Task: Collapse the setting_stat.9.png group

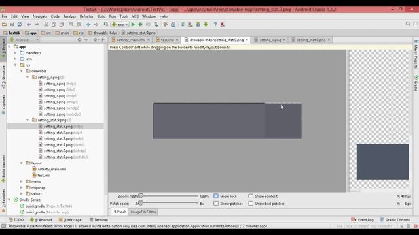Action: tap(27, 120)
